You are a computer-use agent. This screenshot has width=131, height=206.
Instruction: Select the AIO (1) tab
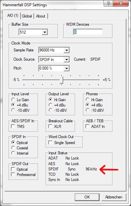coord(13,15)
